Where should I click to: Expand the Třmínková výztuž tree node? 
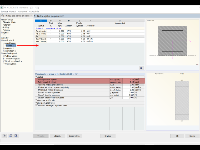4,59
